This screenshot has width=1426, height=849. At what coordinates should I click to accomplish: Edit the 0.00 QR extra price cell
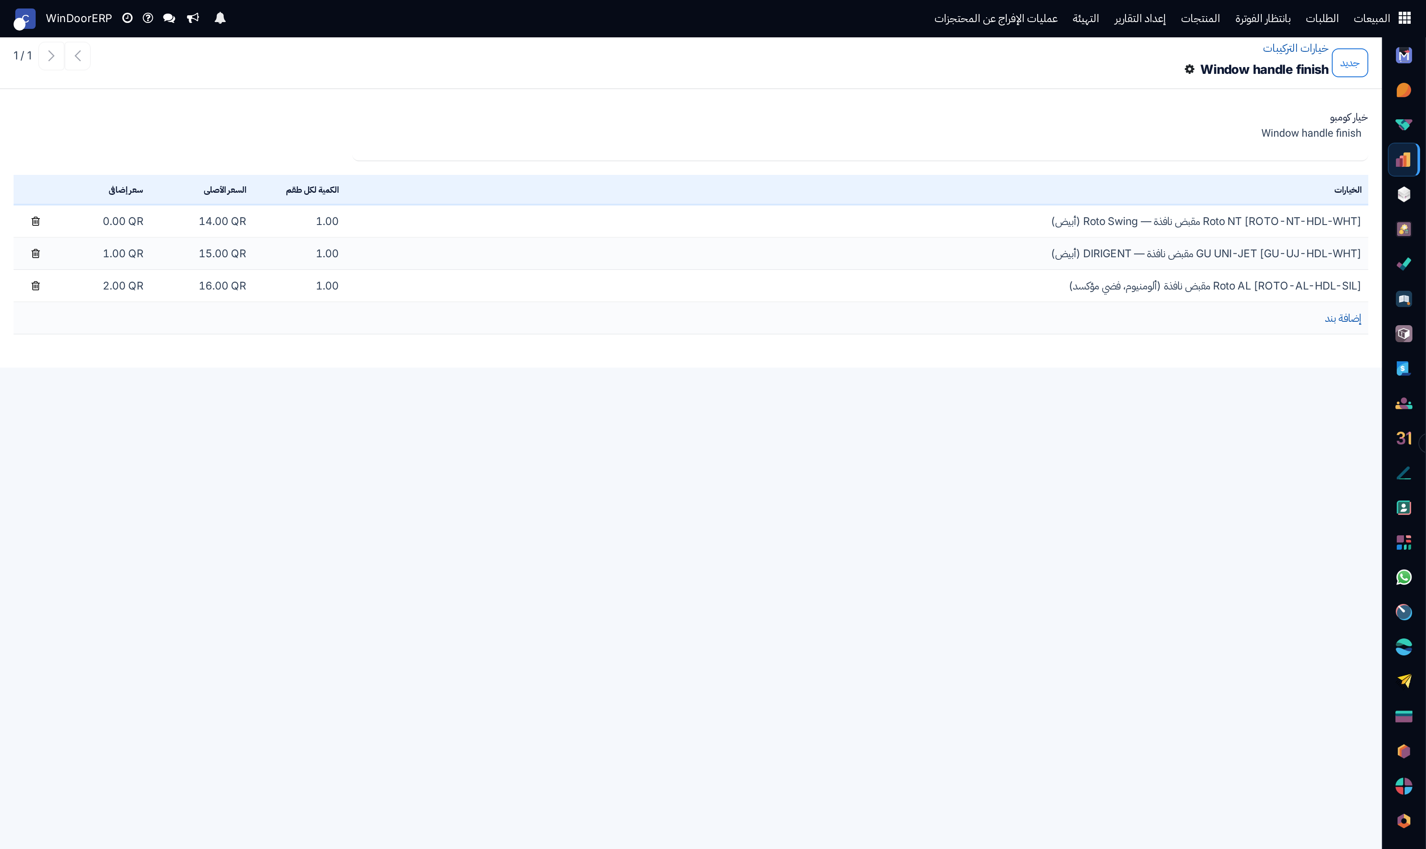coord(123,222)
